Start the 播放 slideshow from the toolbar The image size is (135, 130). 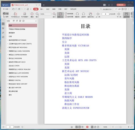point(32,15)
